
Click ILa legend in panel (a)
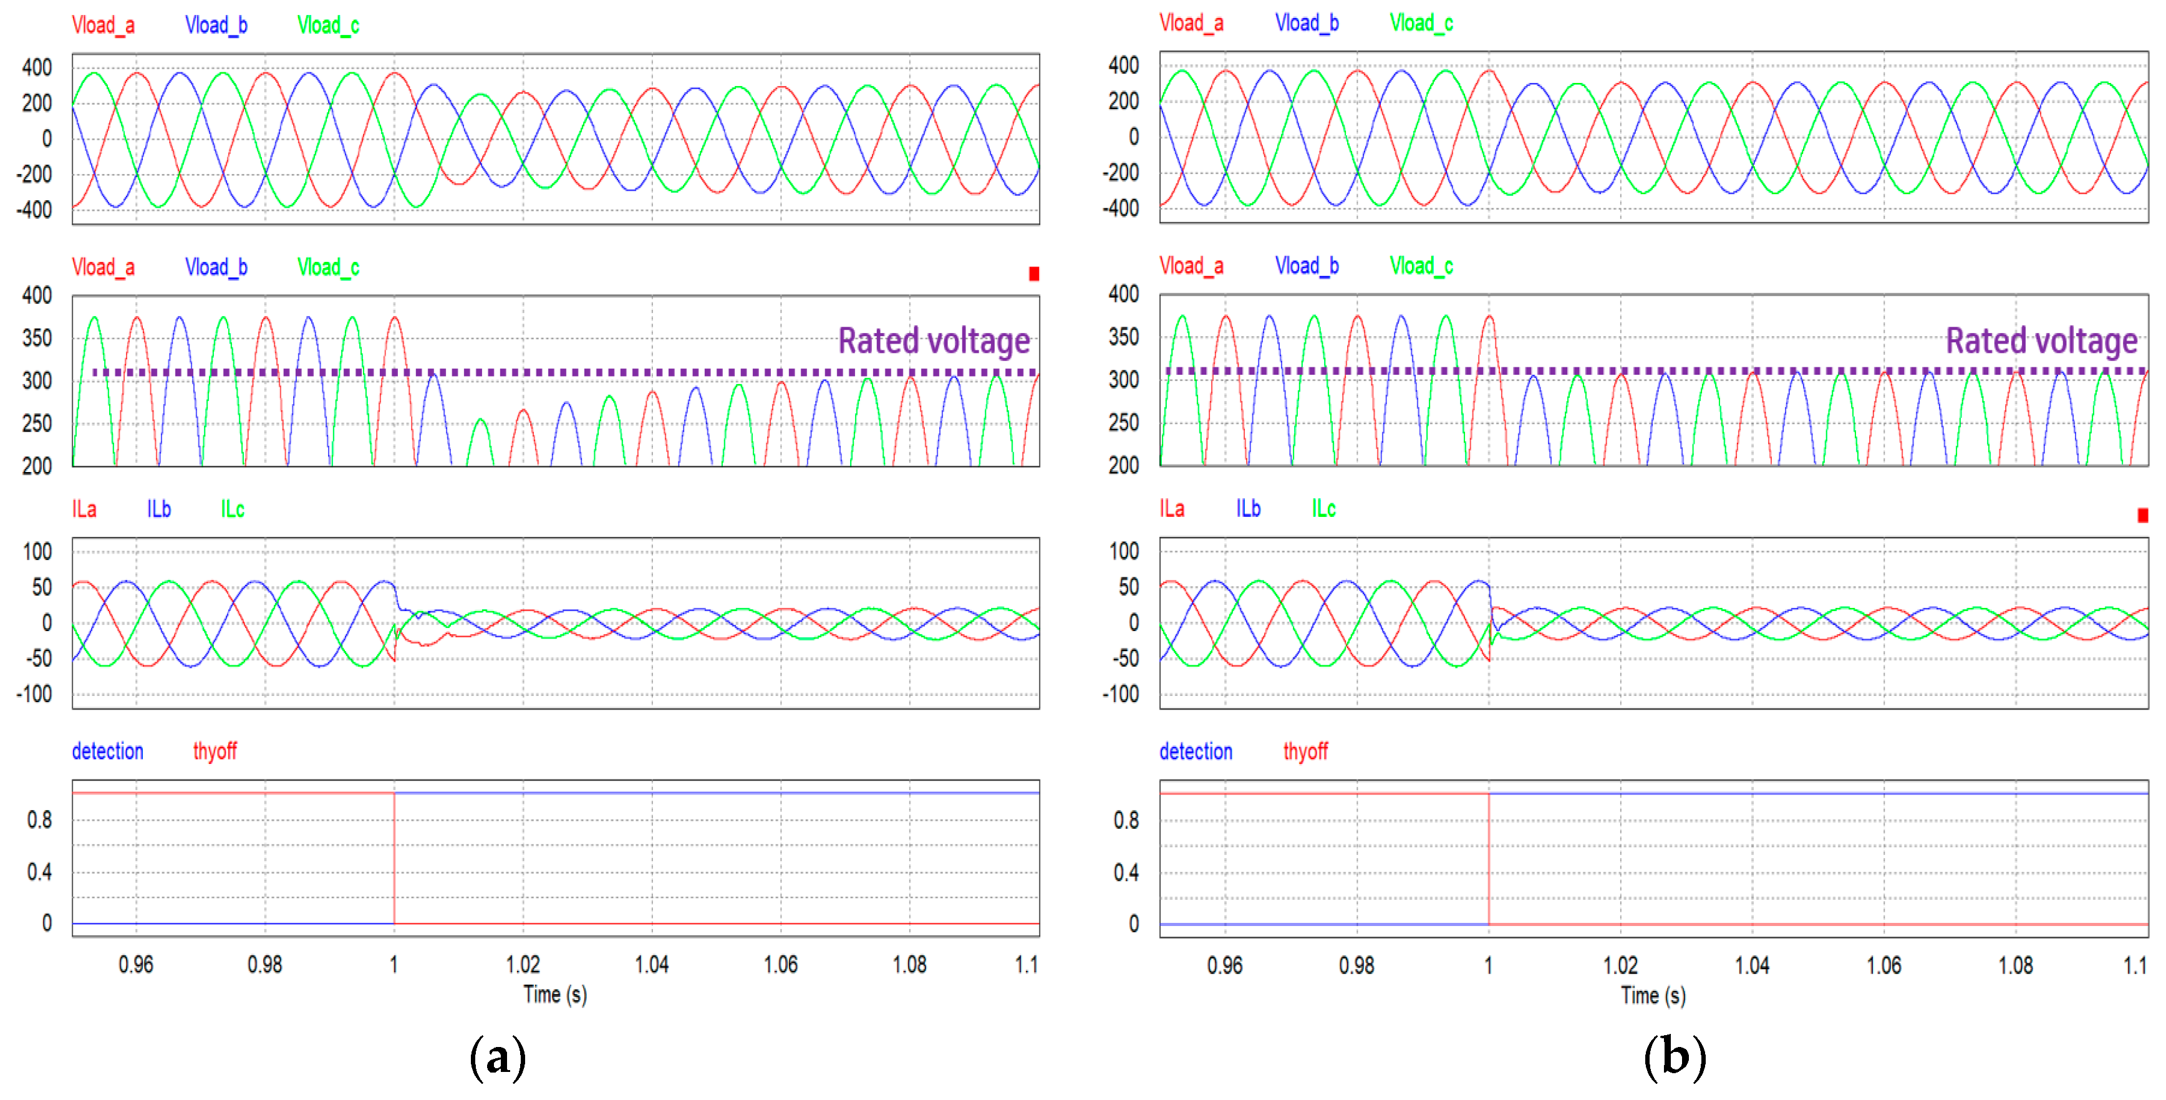tap(84, 509)
